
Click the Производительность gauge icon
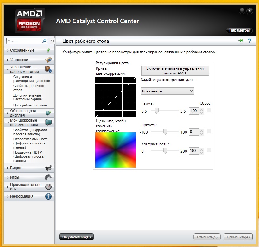(x=48, y=187)
